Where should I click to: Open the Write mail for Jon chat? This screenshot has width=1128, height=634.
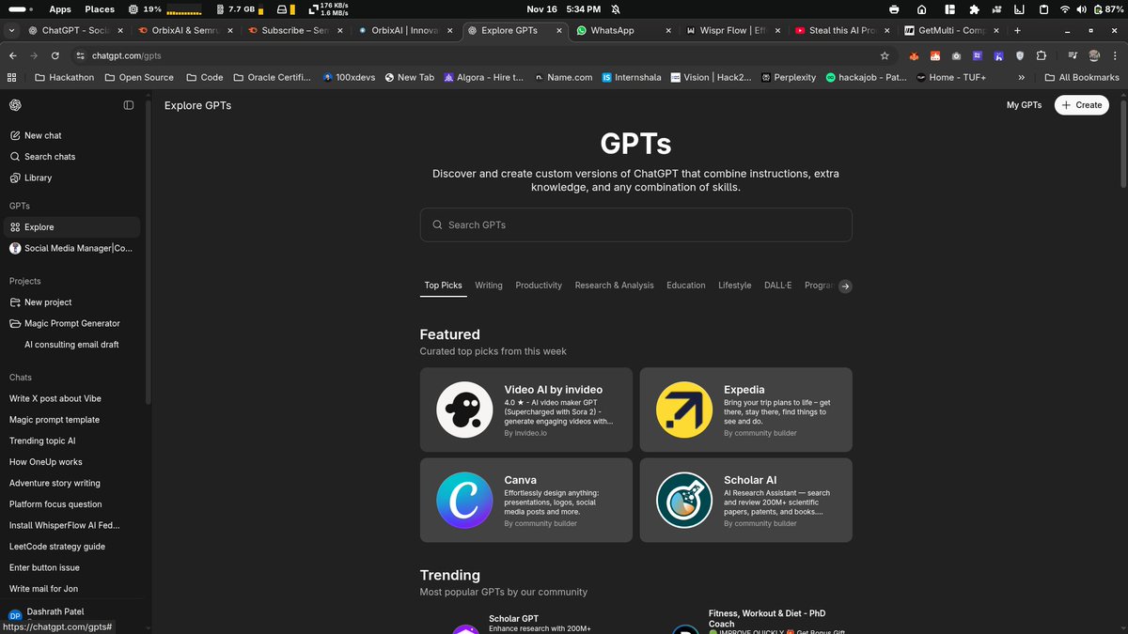tap(71, 588)
